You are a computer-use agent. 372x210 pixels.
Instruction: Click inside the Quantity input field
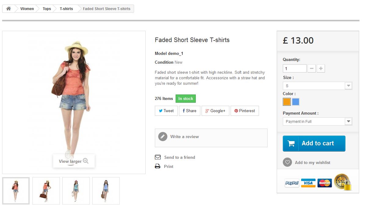click(x=295, y=69)
